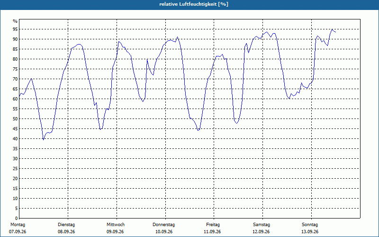
Task: Click the y-axis value '35'
Action: click(x=15, y=149)
